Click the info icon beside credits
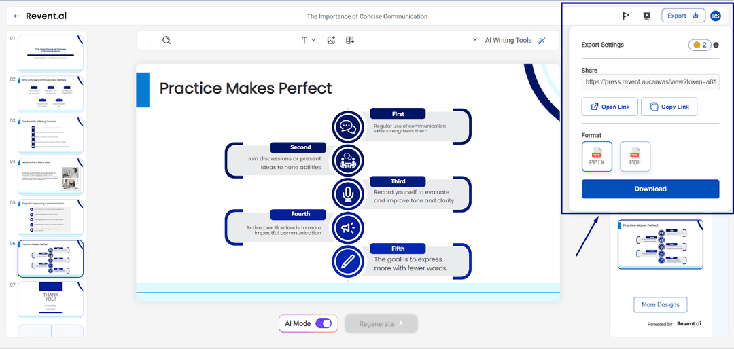The height and width of the screenshot is (349, 734). [x=716, y=45]
